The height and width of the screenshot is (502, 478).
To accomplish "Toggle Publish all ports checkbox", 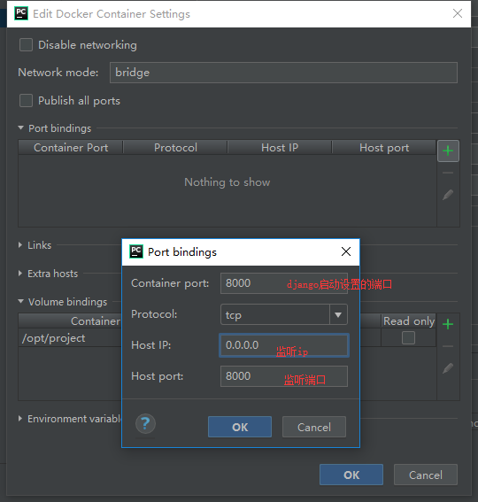I will coord(26,101).
